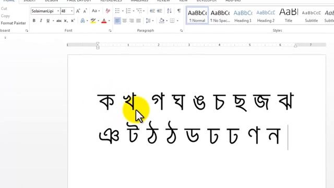
Task: Activate Format Painter
Action: [13, 23]
